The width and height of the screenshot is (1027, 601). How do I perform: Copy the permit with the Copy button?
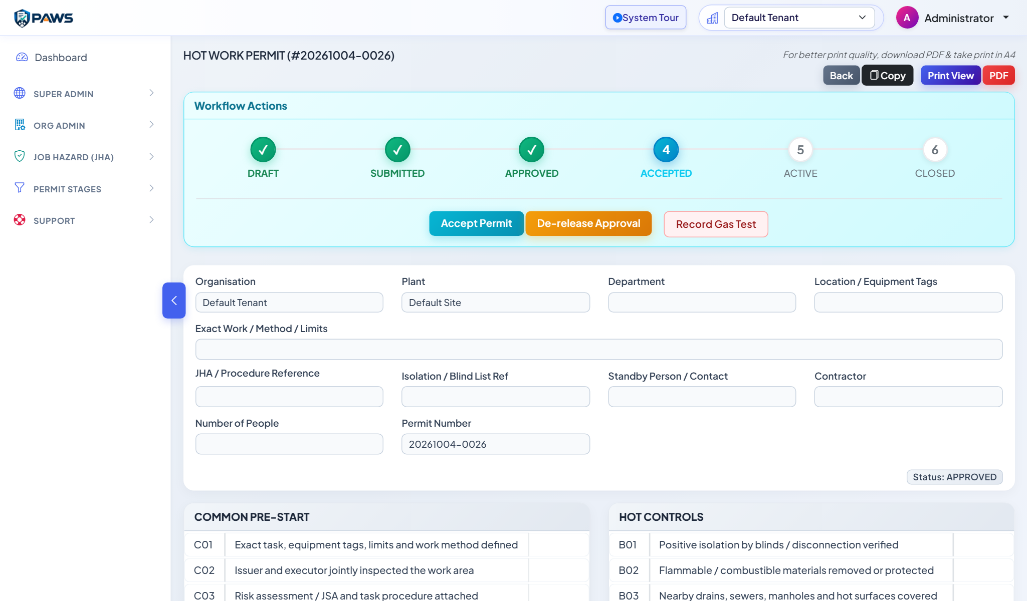tap(887, 75)
